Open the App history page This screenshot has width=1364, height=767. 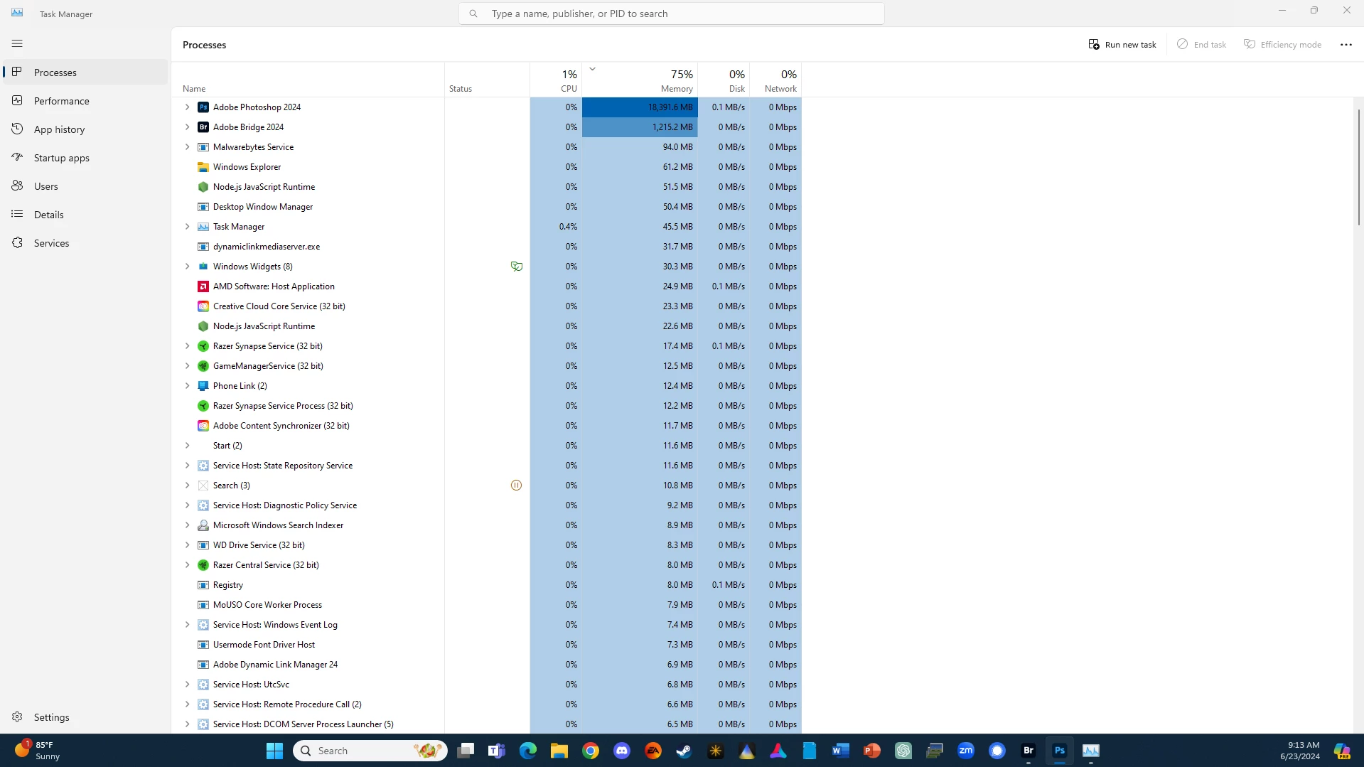tap(85, 129)
